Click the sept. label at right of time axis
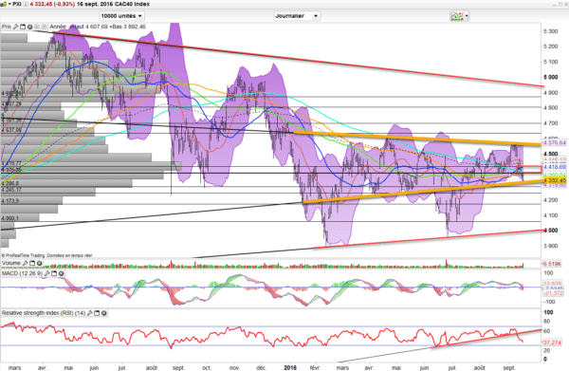Screen dimensions: 569x371 point(509,368)
